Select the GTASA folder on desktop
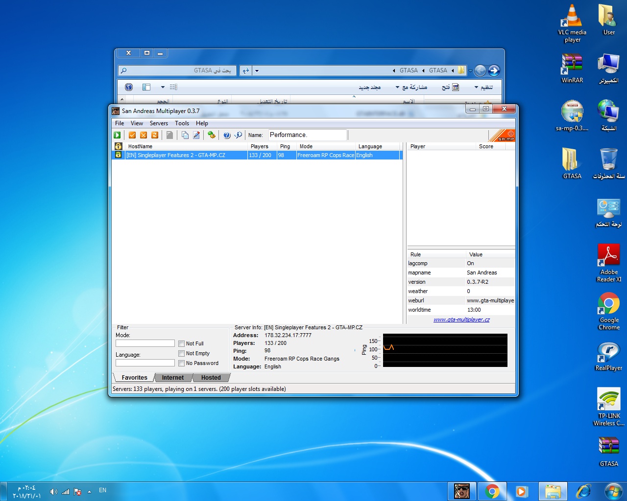This screenshot has height=501, width=627. 572,163
